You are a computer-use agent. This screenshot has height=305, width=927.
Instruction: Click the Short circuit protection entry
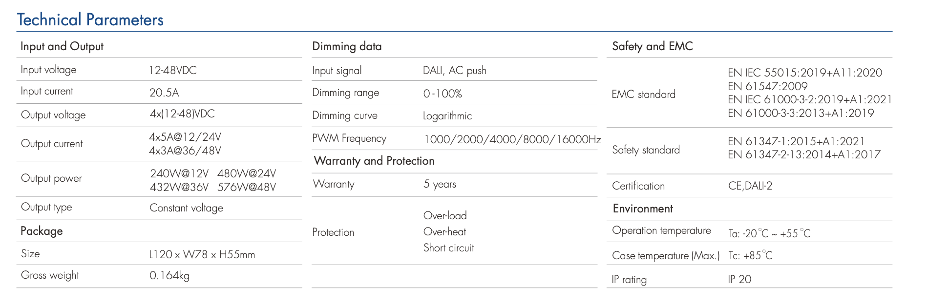click(449, 248)
